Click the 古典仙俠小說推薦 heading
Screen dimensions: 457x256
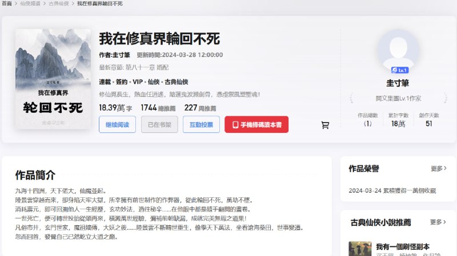[x=380, y=222]
